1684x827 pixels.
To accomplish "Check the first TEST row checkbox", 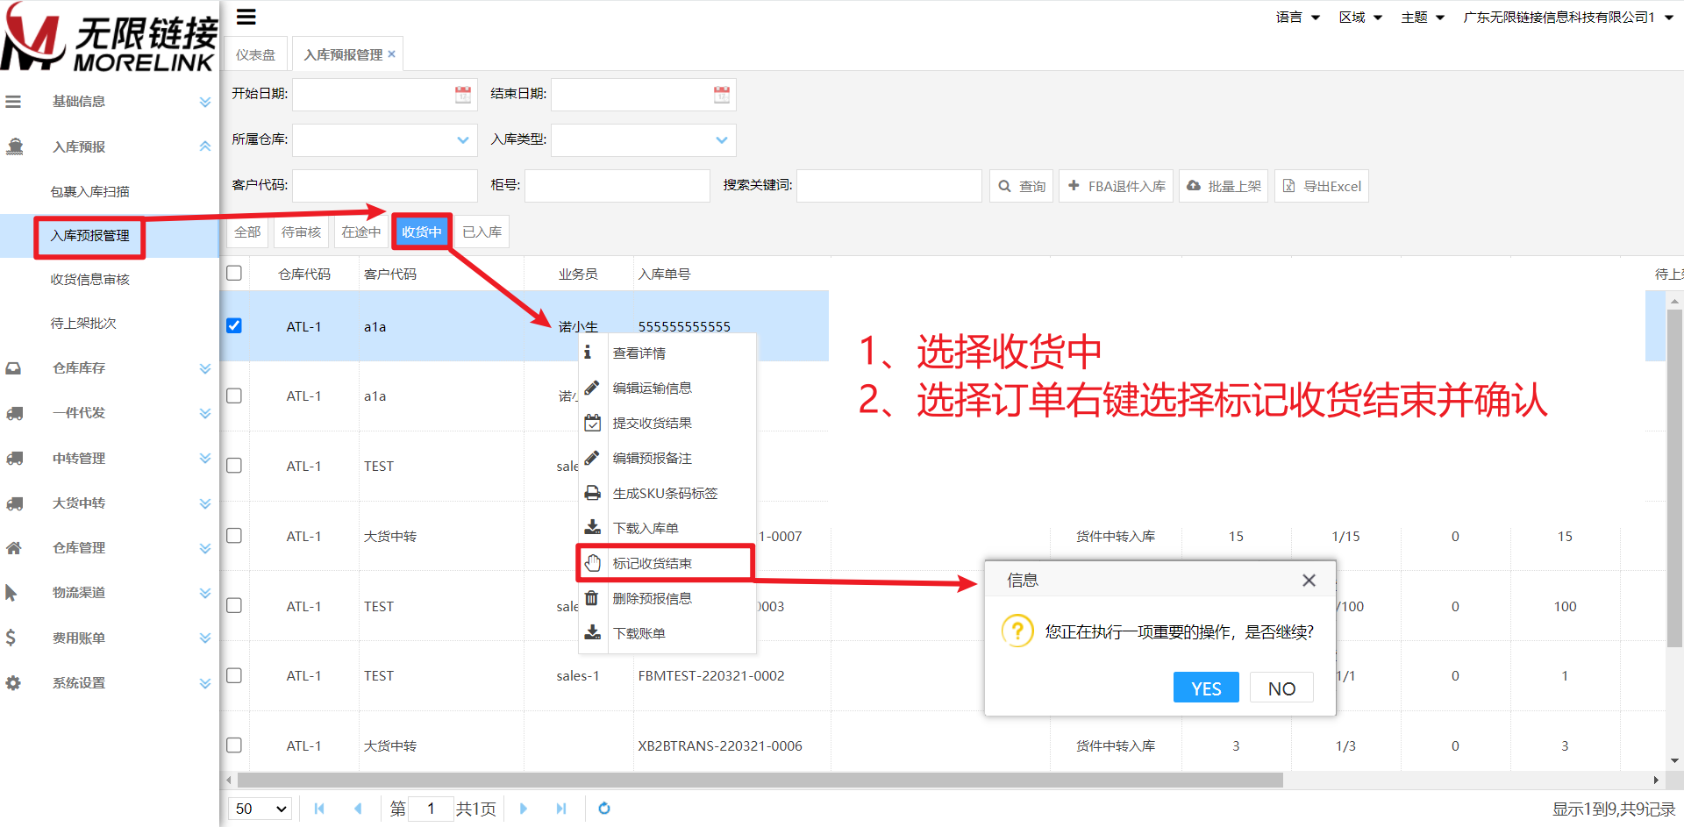I will pyautogui.click(x=234, y=466).
